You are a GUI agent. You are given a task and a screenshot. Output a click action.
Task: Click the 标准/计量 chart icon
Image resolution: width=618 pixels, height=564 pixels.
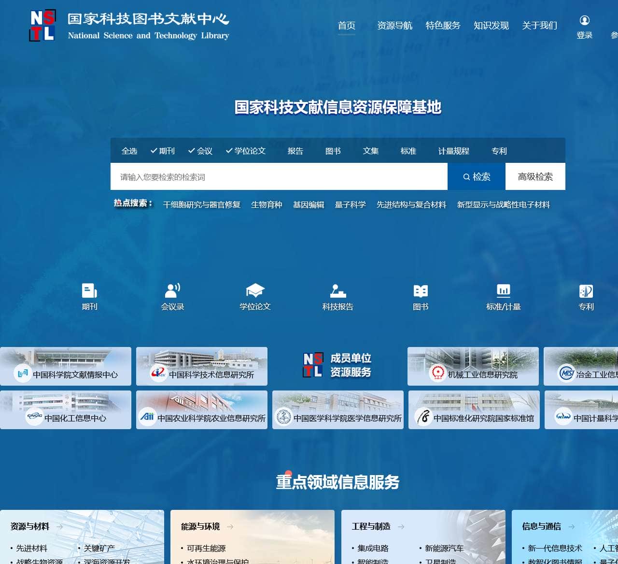[503, 290]
